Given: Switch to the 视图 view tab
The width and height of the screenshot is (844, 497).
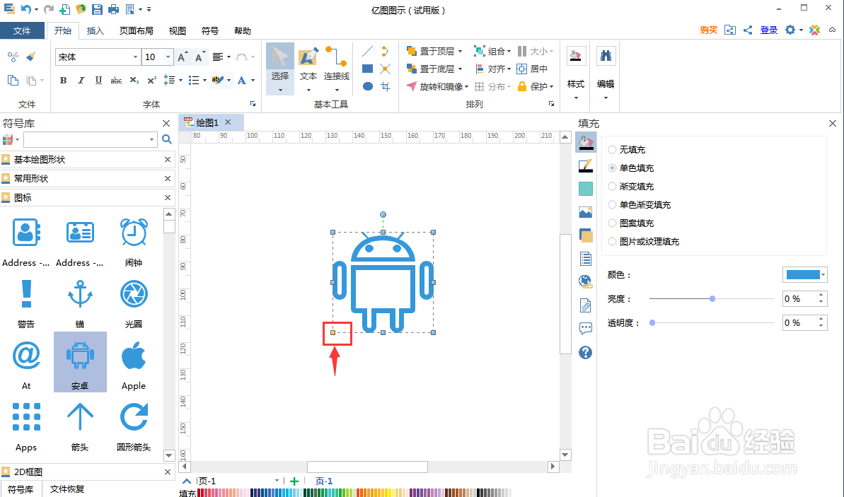Looking at the screenshot, I should pyautogui.click(x=177, y=30).
